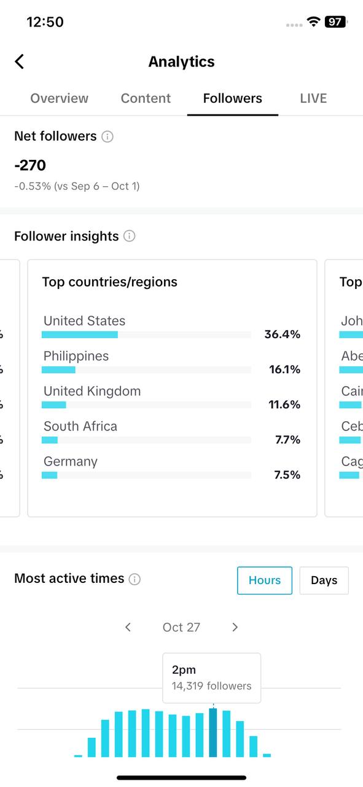Go to next date after Oct 27
This screenshot has width=363, height=787.
[x=235, y=627]
